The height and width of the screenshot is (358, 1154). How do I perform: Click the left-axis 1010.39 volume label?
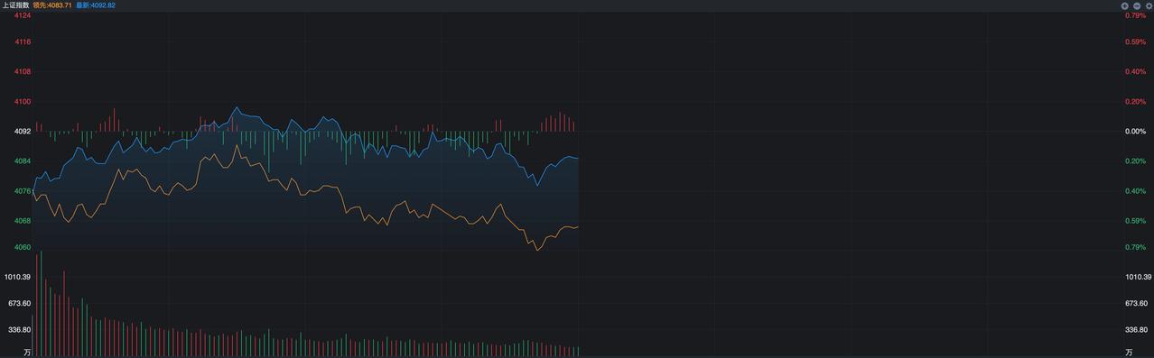tap(18, 277)
